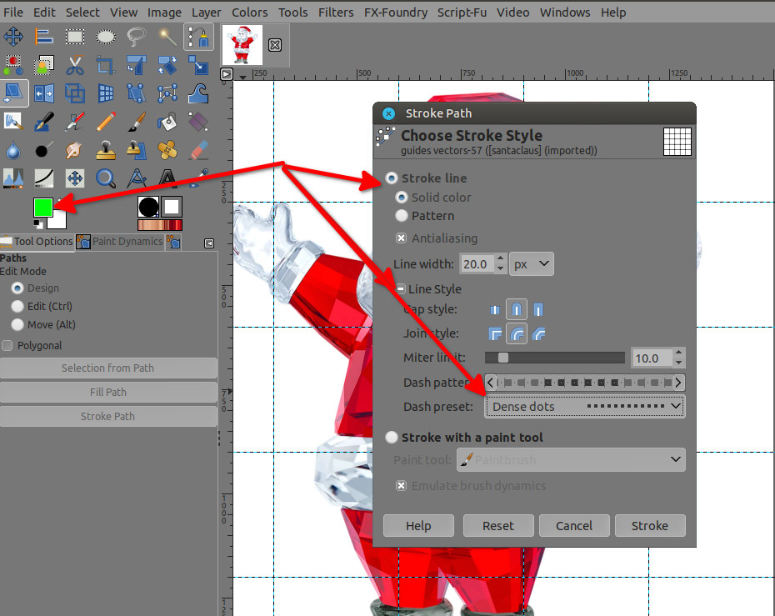
Task: Toggle the Antialiasing checkbox
Action: tap(402, 238)
